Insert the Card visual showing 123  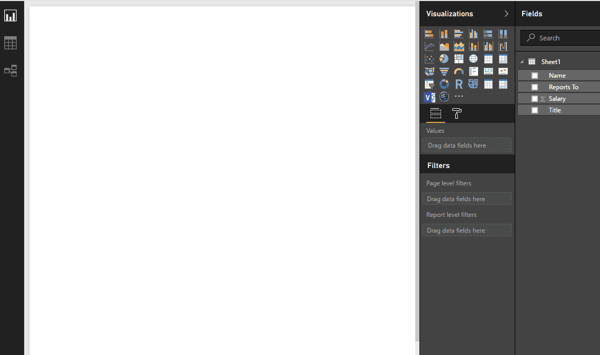point(488,71)
